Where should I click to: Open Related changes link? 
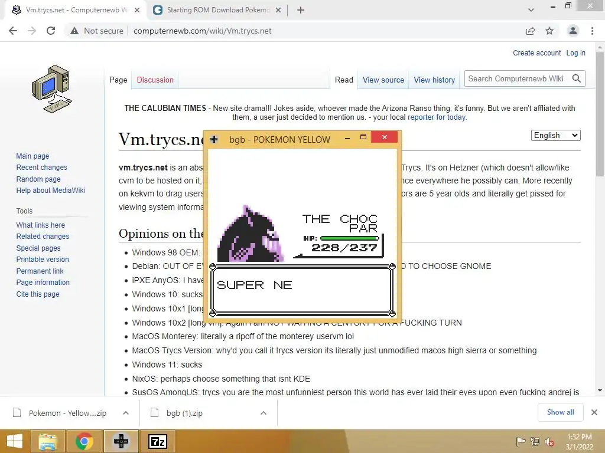click(43, 236)
